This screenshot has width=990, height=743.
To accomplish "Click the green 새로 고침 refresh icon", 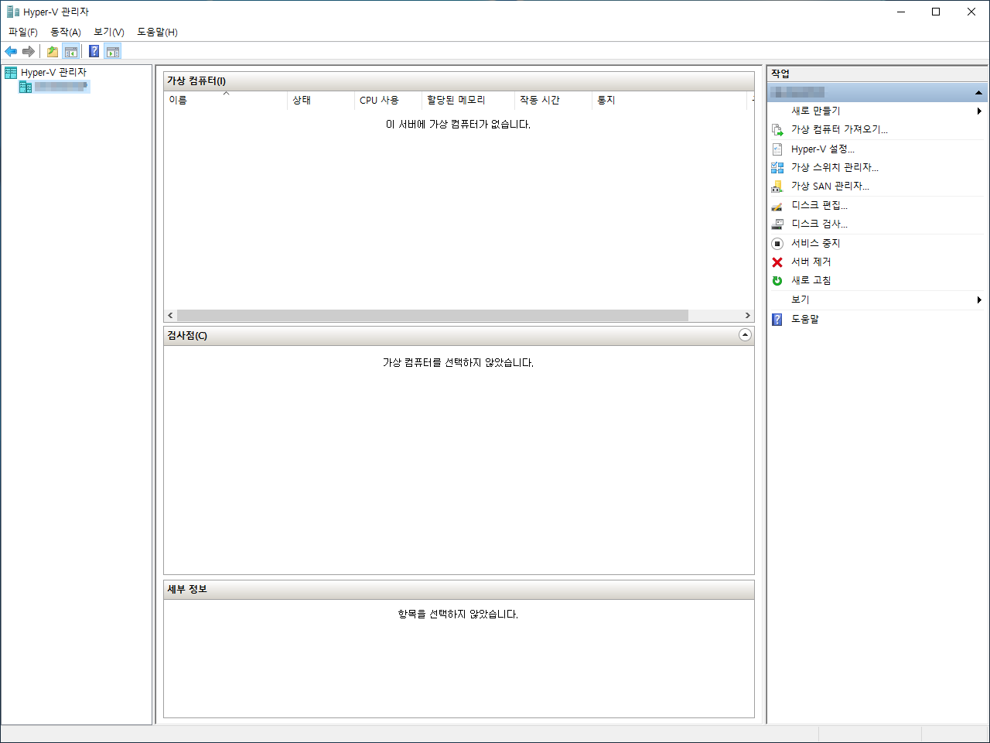I will 777,281.
